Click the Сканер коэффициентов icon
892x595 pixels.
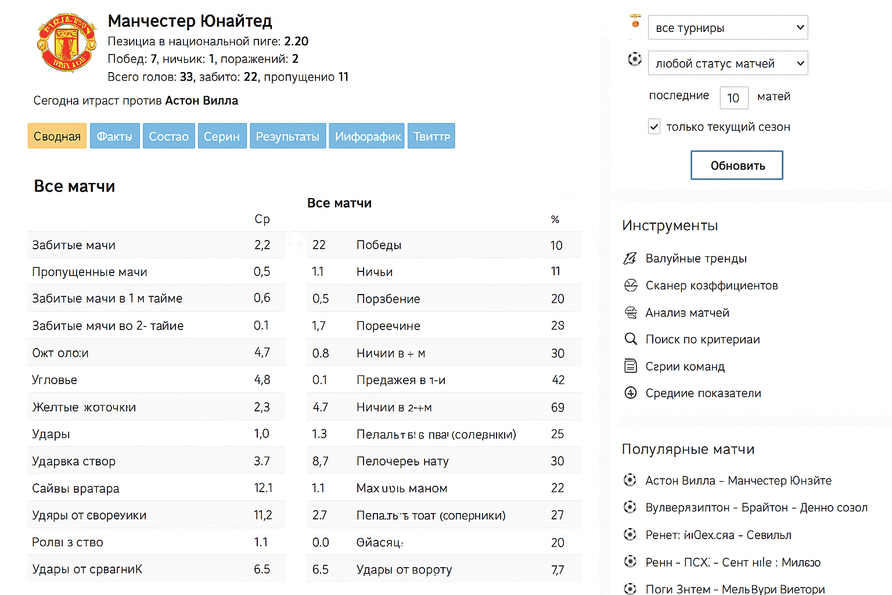point(631,285)
